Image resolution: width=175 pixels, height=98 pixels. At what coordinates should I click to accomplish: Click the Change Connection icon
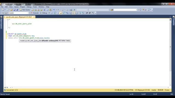click(6, 13)
